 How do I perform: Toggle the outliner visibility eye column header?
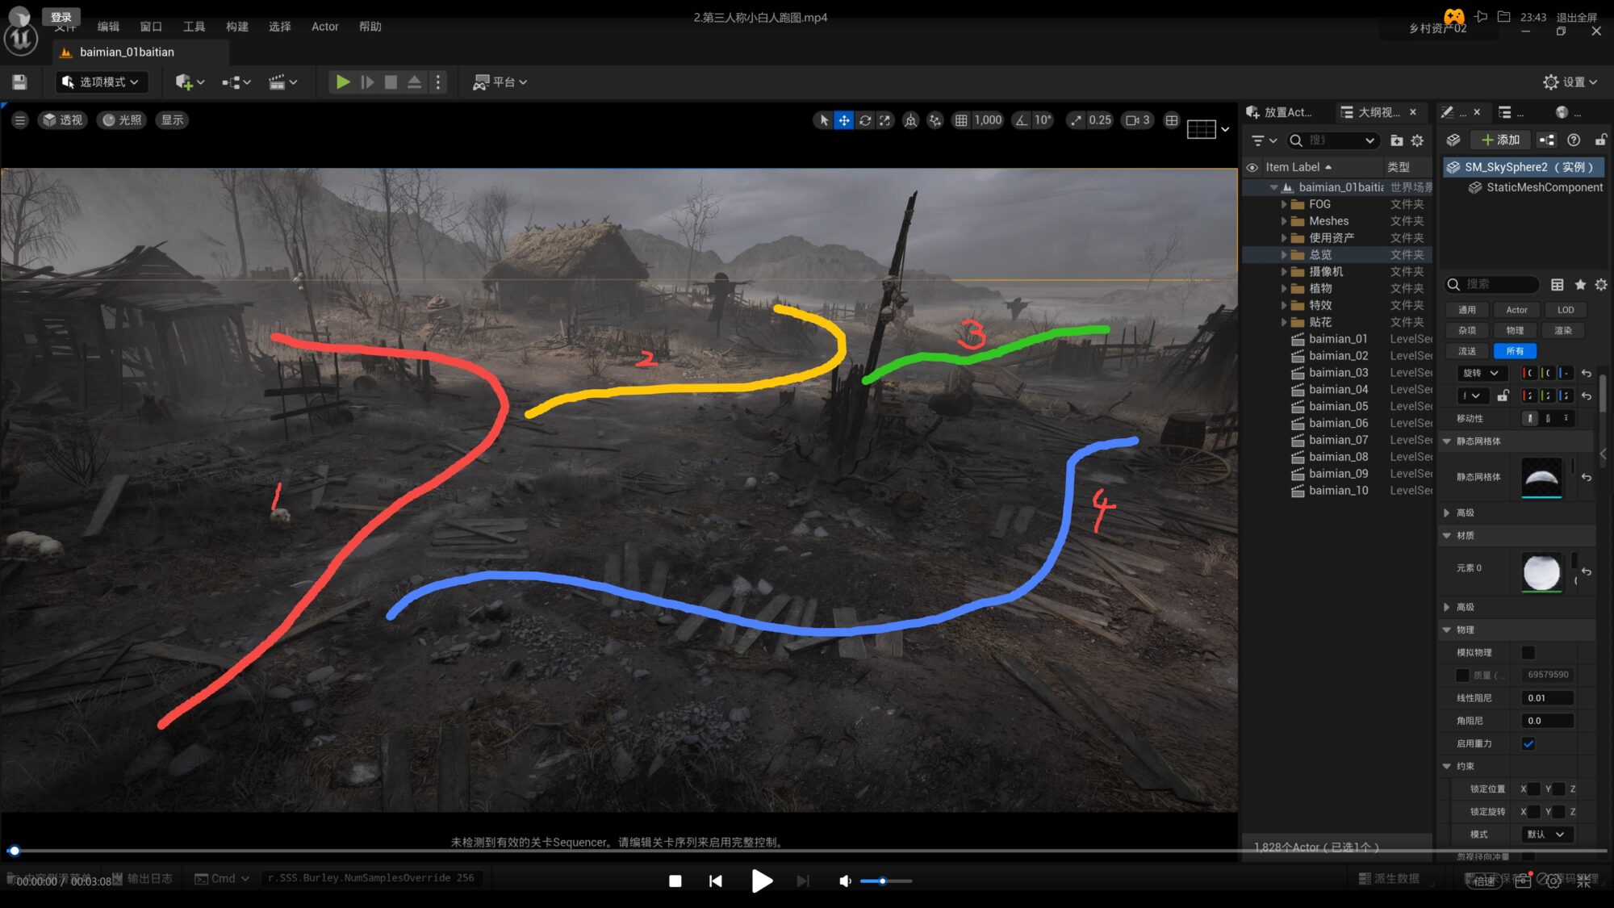[1252, 167]
